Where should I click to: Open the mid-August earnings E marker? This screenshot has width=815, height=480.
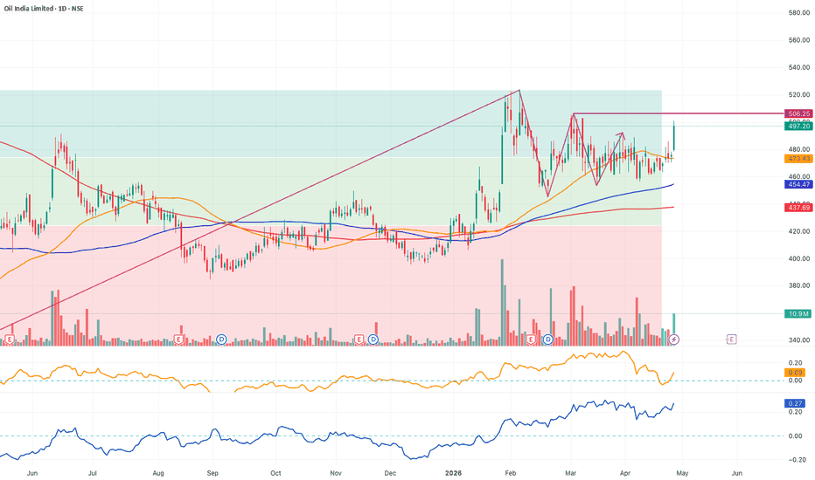click(x=178, y=339)
